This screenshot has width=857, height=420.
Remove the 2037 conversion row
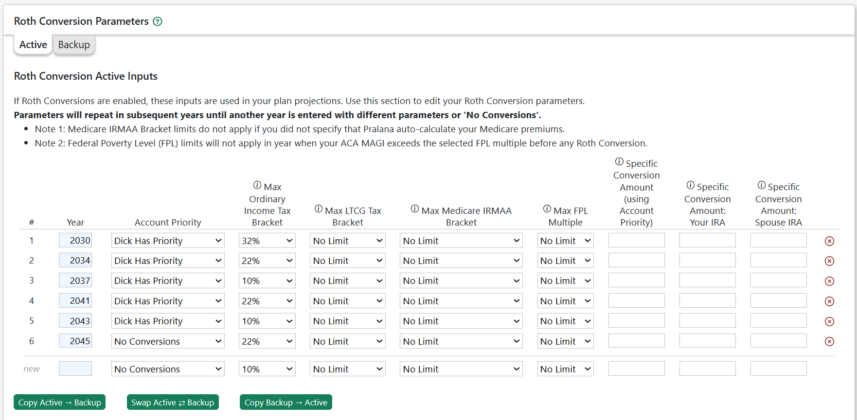pos(829,281)
